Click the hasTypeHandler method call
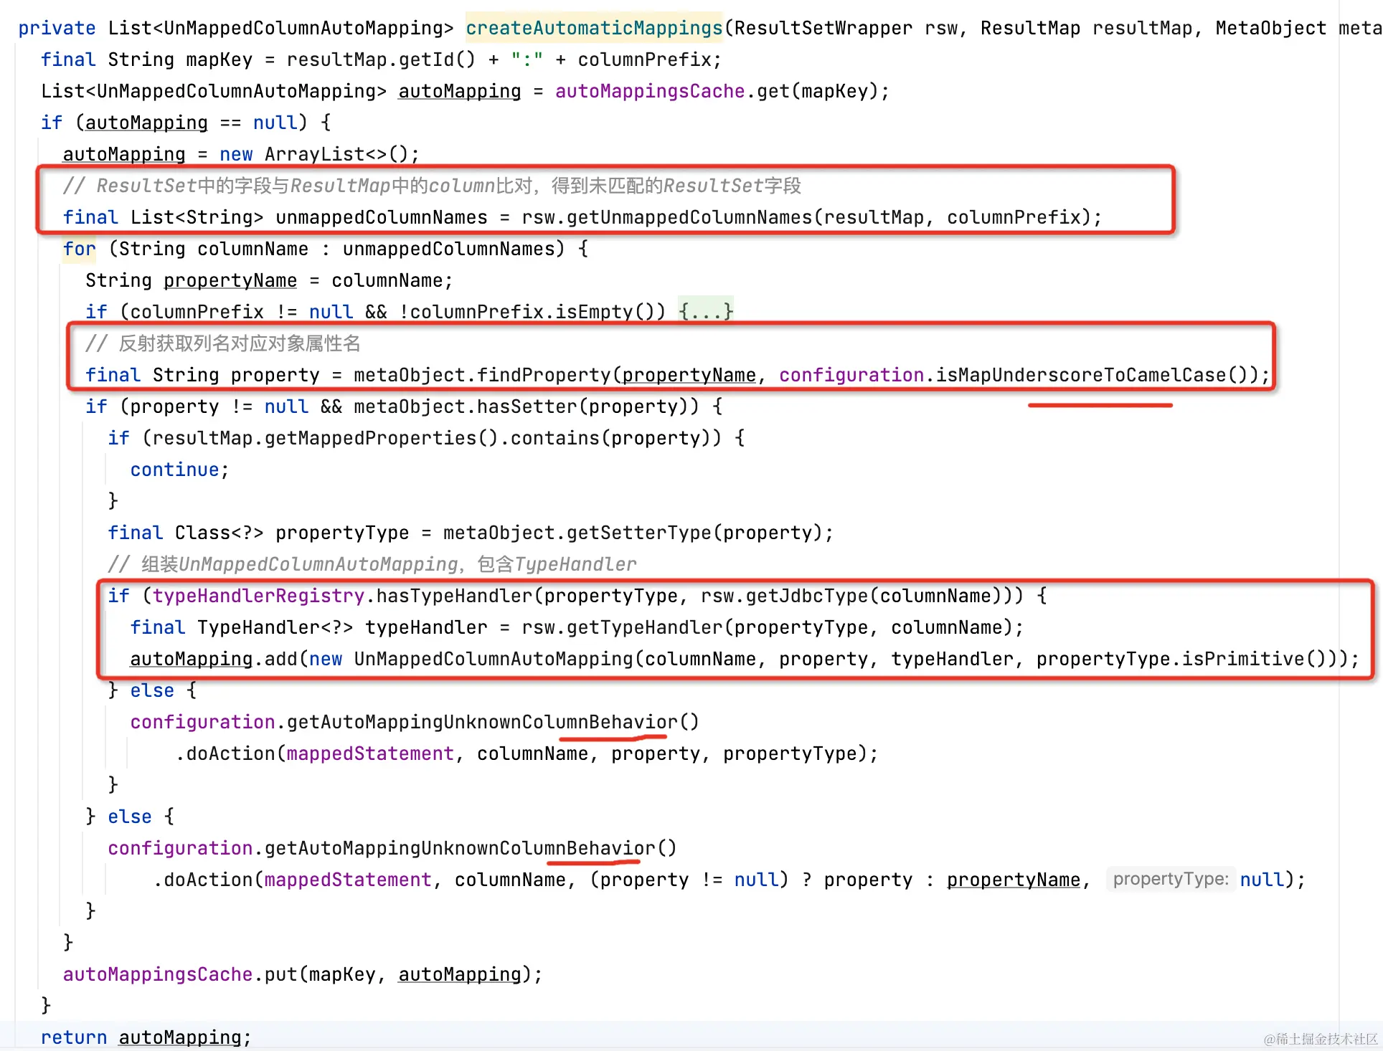The width and height of the screenshot is (1383, 1051). pyautogui.click(x=454, y=596)
